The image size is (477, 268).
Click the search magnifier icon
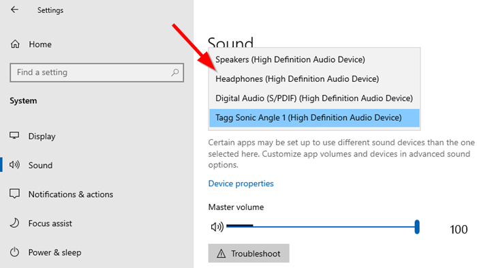(x=174, y=72)
